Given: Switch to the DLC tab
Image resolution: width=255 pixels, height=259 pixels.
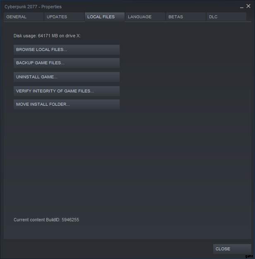Looking at the screenshot, I should coord(226,17).
